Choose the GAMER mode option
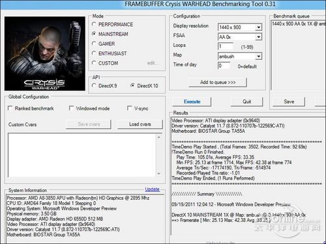The width and height of the screenshot is (326, 244). coord(94,44)
